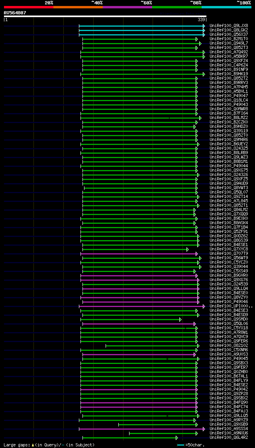Open hit UniRef100_Q8LGK2
The width and height of the screenshot is (255, 448).
(x=229, y=30)
